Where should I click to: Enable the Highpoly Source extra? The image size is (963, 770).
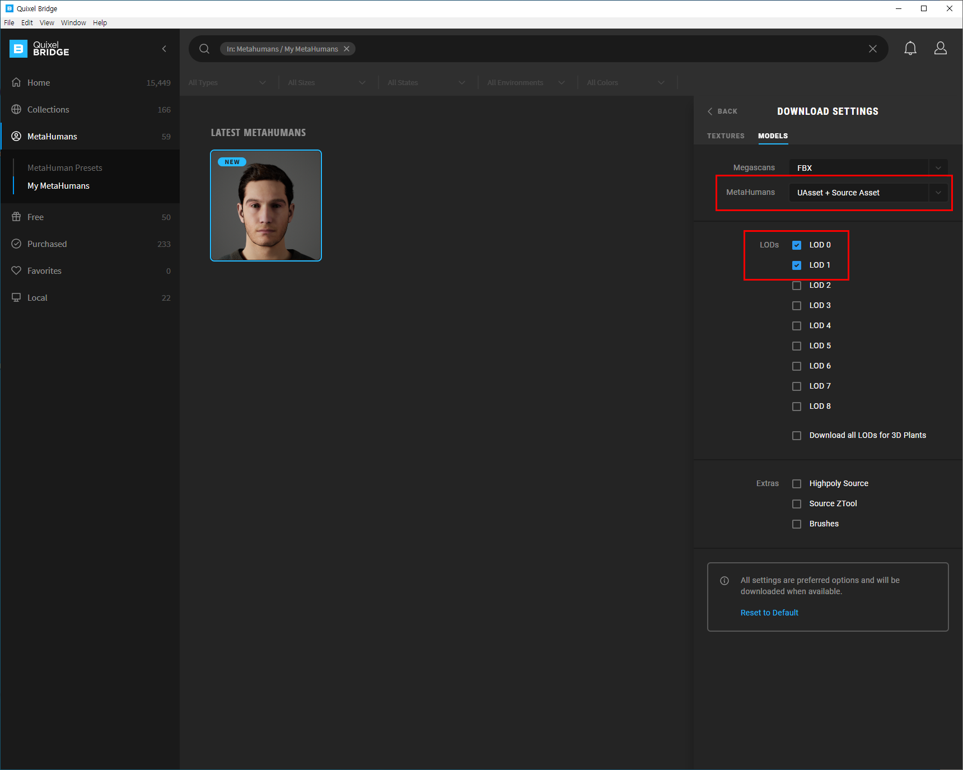[x=797, y=483]
